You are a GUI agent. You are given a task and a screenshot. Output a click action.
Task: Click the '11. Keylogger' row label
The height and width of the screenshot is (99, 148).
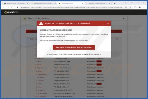pos(40,74)
